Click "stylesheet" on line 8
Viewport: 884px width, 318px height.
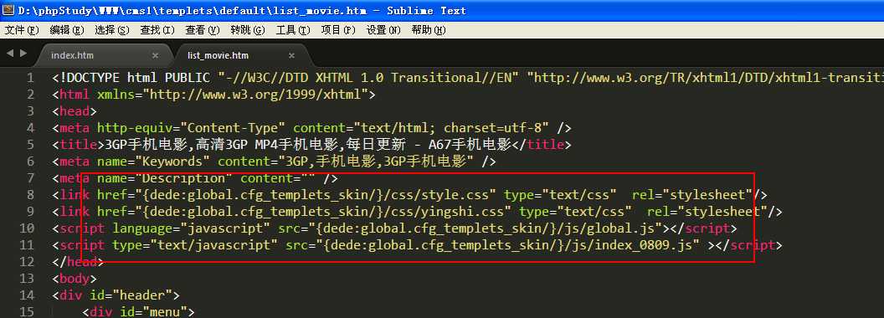[708, 195]
